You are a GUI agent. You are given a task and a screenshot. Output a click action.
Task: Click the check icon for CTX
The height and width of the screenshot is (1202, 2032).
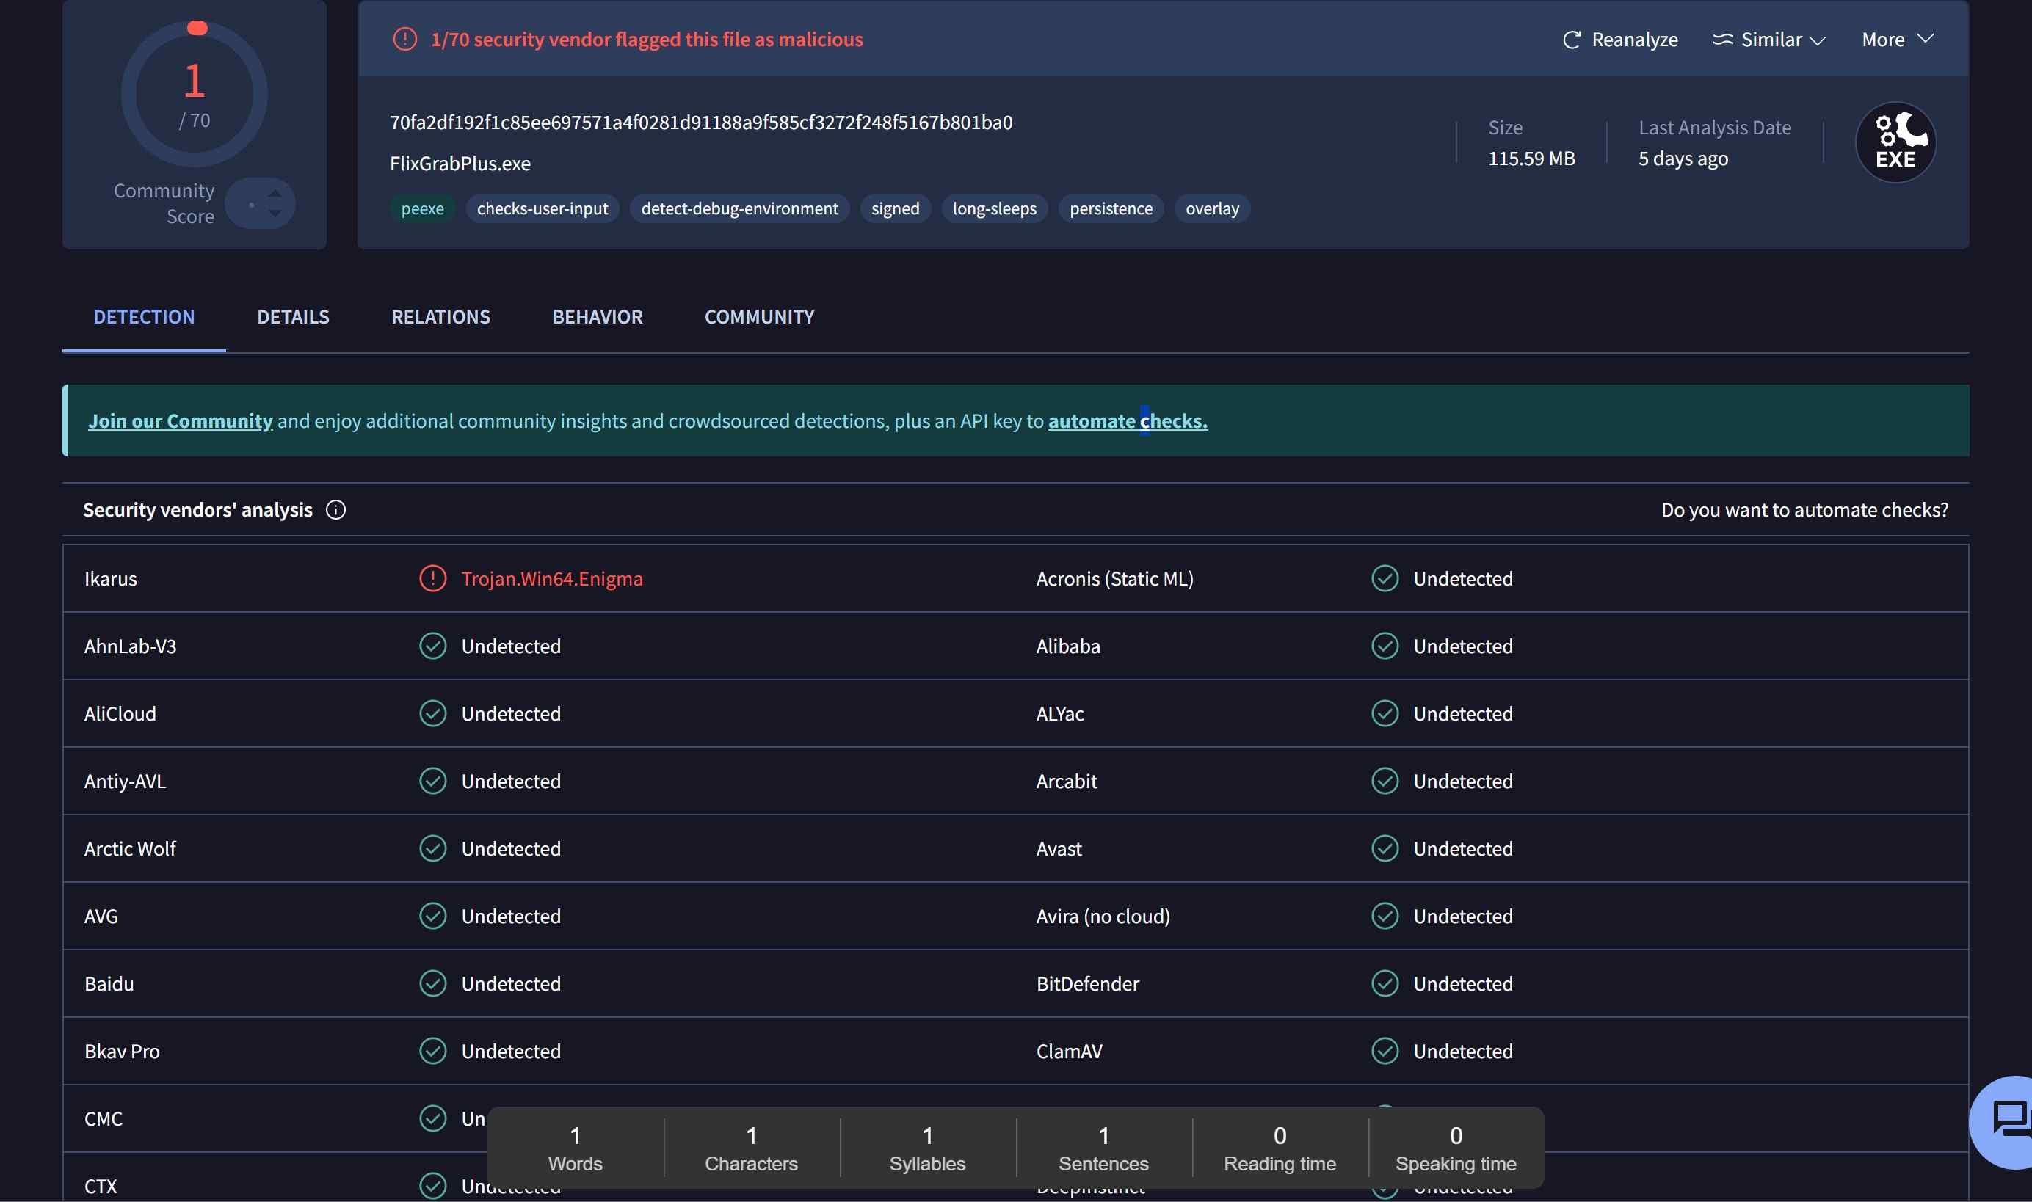tap(432, 1186)
